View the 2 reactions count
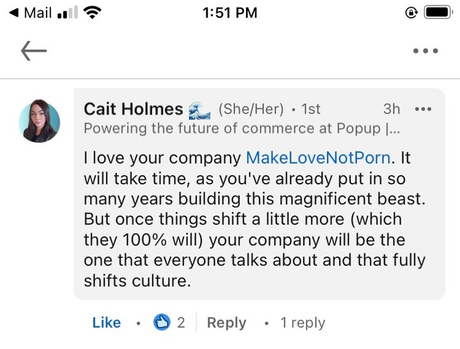This screenshot has height=349, width=460. (x=181, y=323)
